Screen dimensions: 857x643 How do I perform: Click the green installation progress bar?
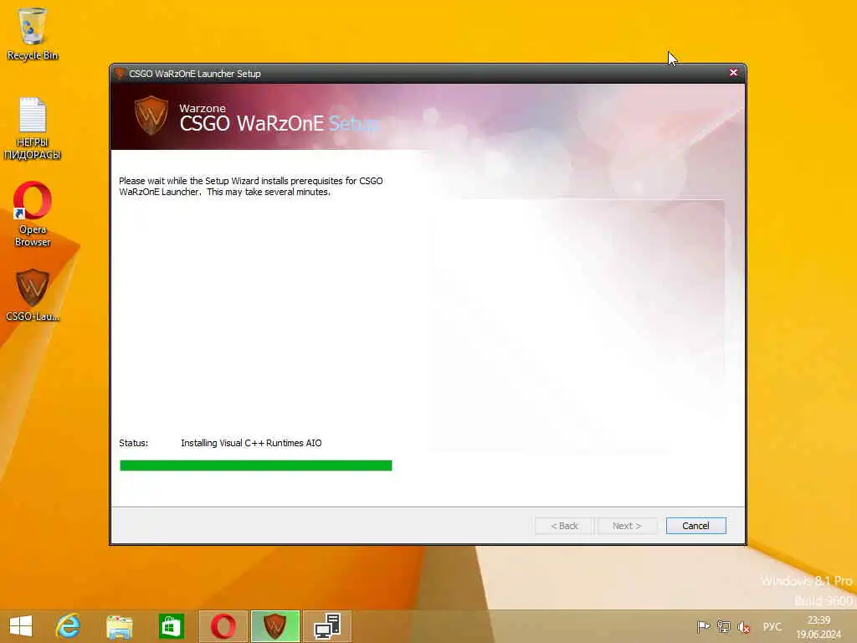[x=256, y=466]
